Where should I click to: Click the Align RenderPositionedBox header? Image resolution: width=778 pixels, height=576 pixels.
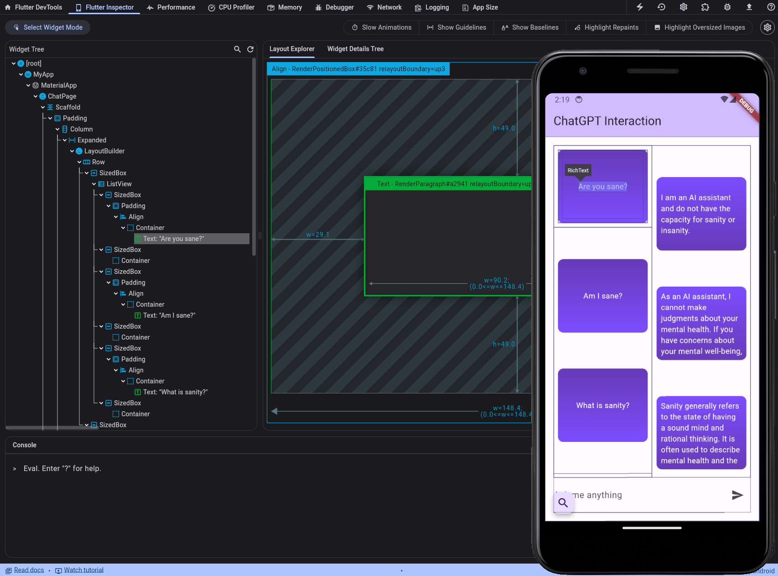tap(358, 69)
